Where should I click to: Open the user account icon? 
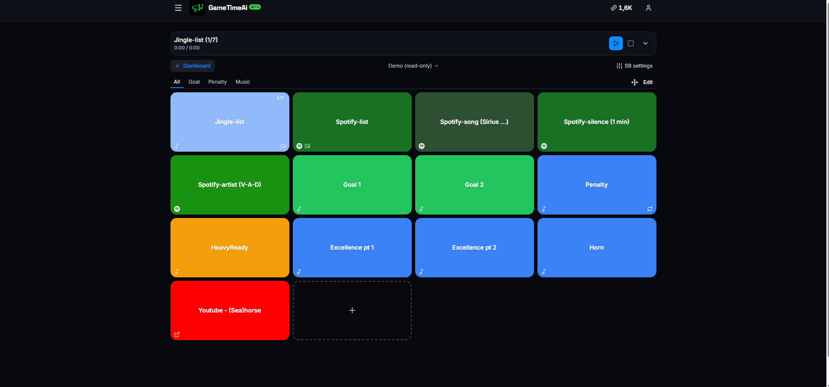pyautogui.click(x=648, y=8)
